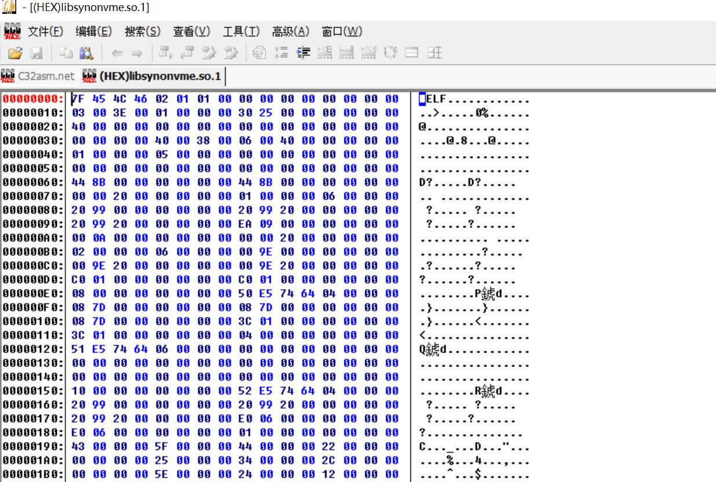Click the copy icon on the toolbar
The height and width of the screenshot is (482, 716).
(66, 53)
